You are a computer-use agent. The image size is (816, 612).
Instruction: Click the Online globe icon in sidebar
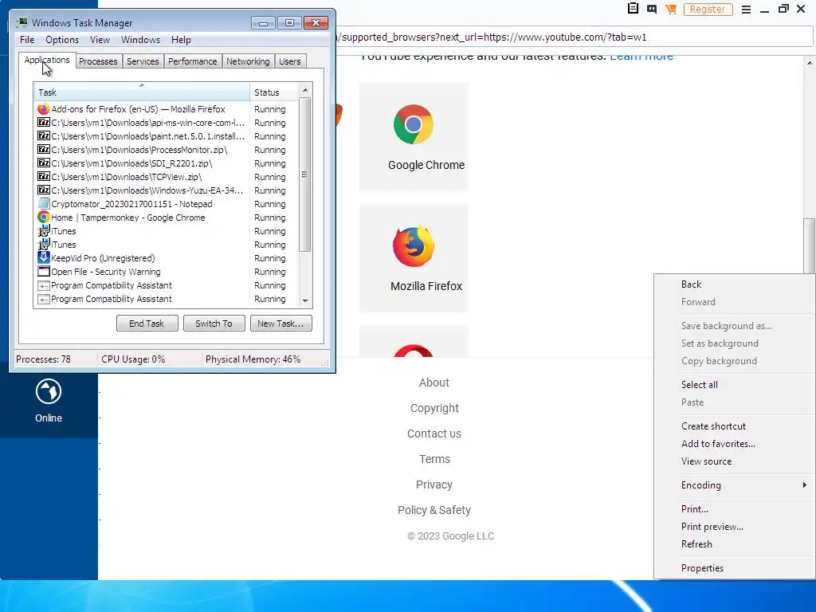pos(49,391)
